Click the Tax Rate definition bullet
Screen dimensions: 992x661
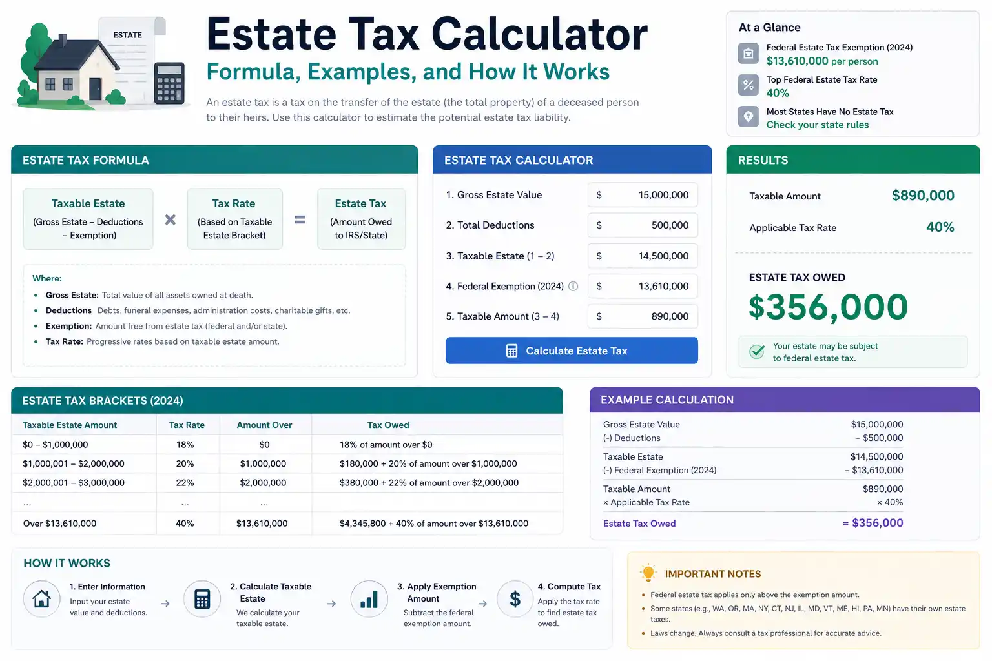point(162,341)
